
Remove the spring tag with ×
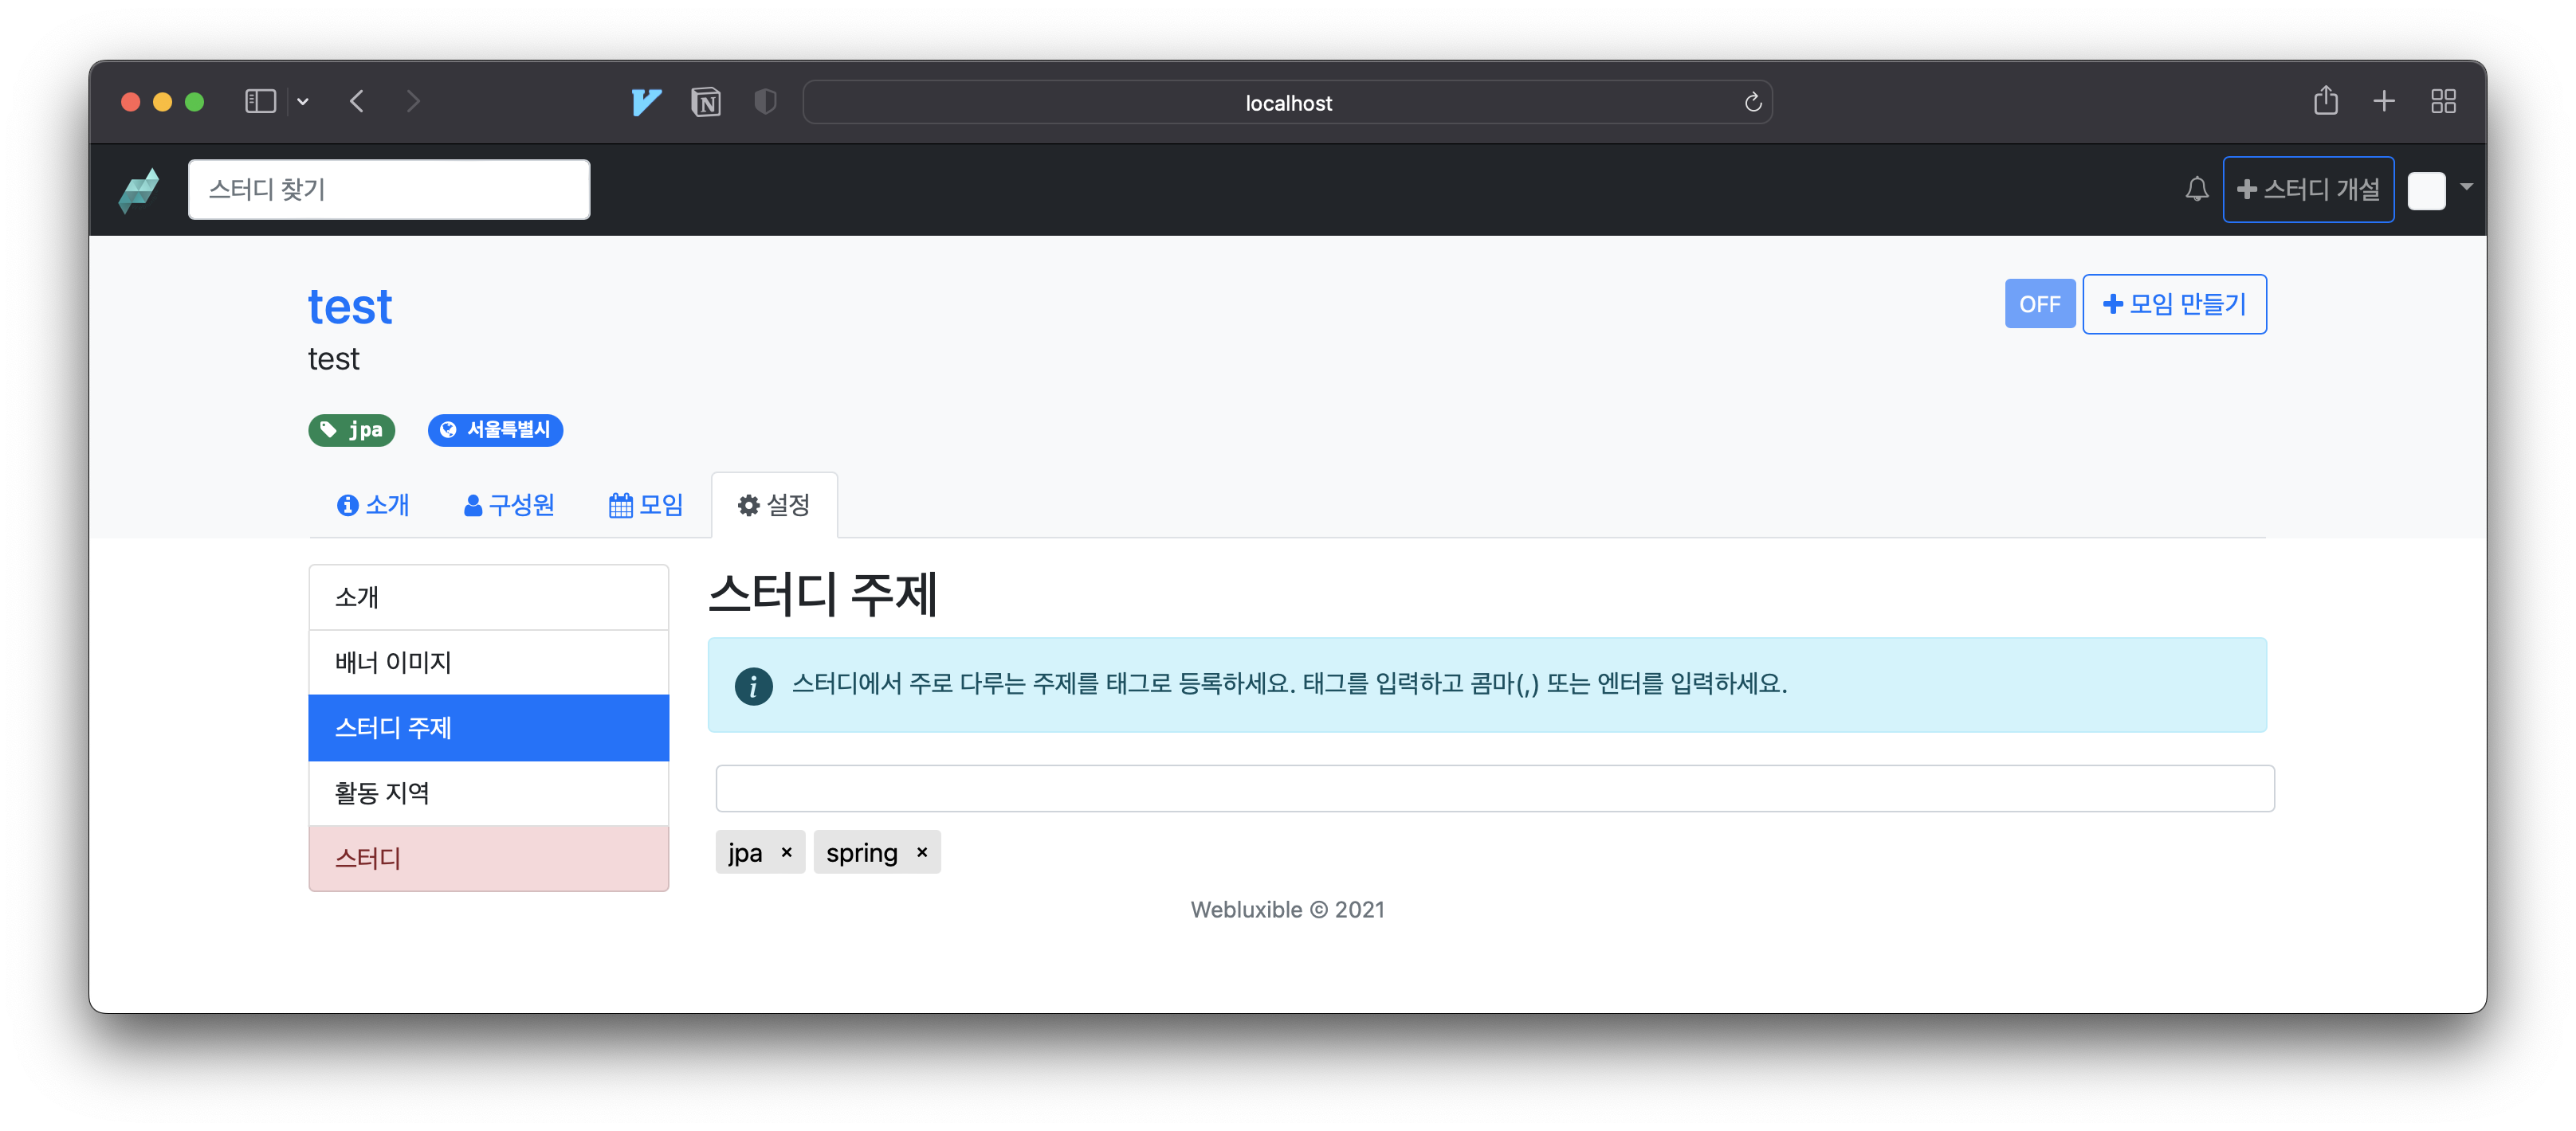pos(922,852)
